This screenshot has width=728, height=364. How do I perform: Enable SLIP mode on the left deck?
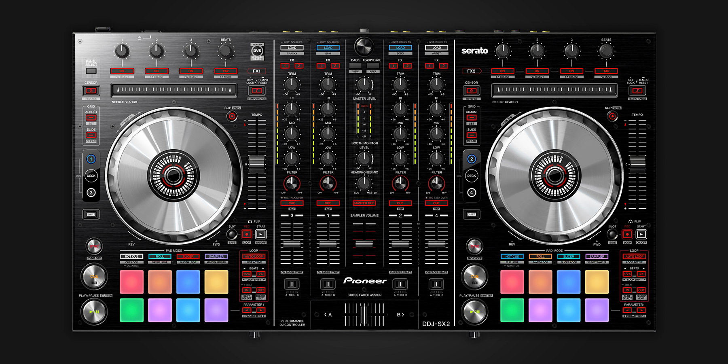coord(232,116)
